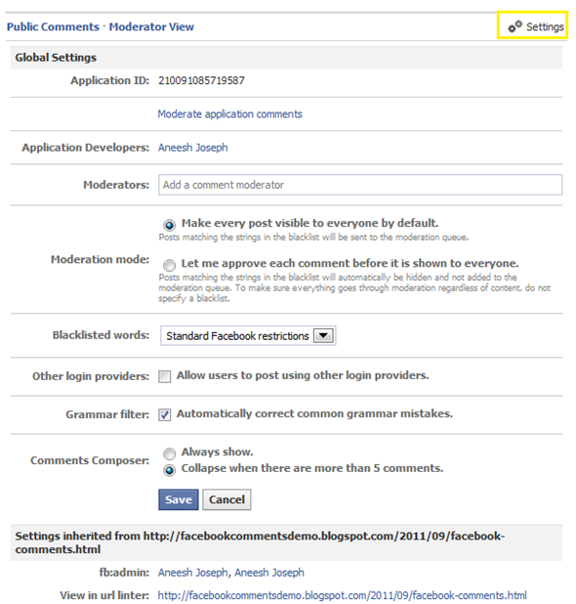576x604 pixels.
Task: Select Let me approve each comment option
Action: [x=169, y=265]
